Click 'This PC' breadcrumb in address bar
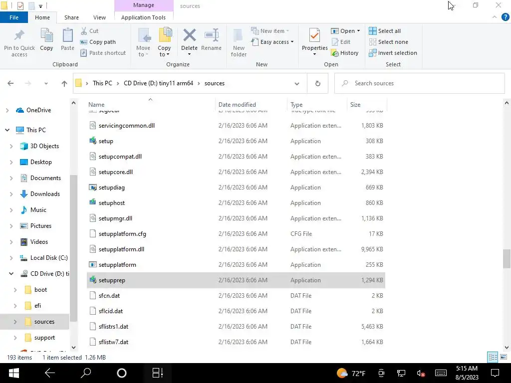The width and height of the screenshot is (511, 383). pos(102,83)
